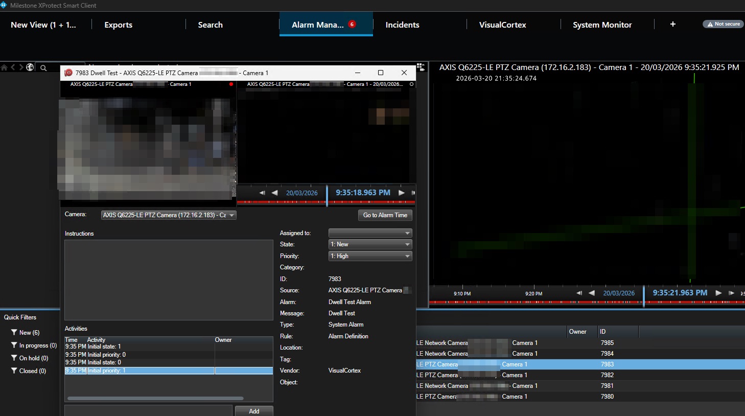Screen dimensions: 745x416
Task: Filter alarms by New (6)
Action: pos(29,333)
